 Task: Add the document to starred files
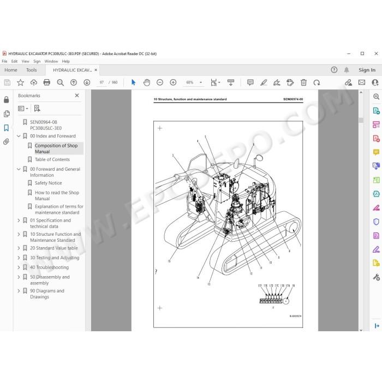(20, 82)
